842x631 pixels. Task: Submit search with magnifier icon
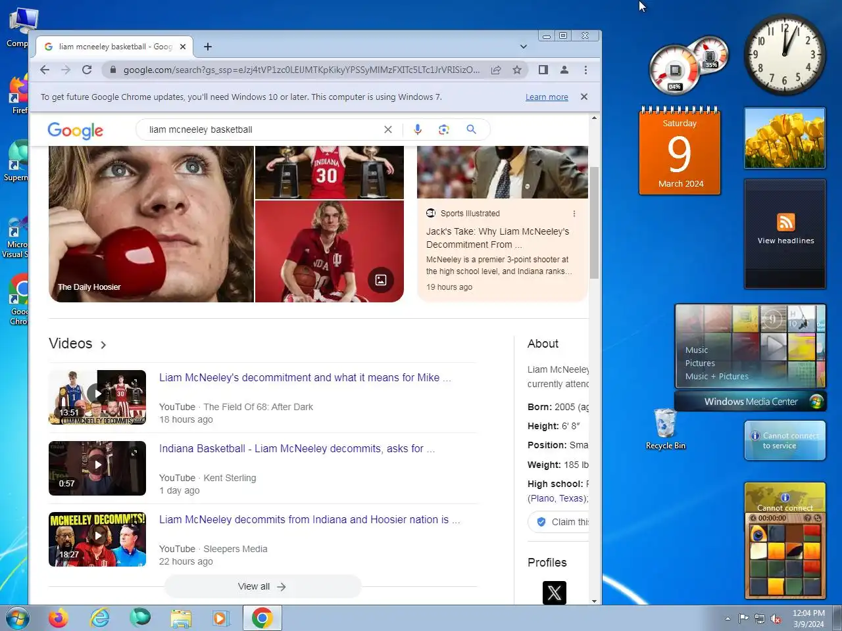(x=471, y=129)
